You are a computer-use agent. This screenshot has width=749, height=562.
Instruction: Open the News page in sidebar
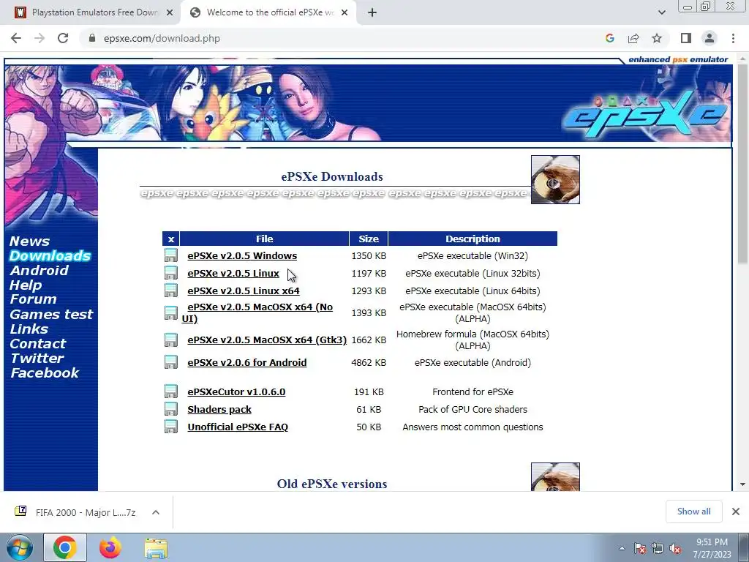point(29,241)
